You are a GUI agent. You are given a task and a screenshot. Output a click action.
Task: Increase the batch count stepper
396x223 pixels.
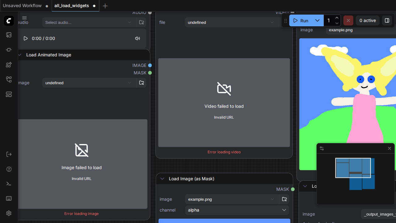(337, 18)
